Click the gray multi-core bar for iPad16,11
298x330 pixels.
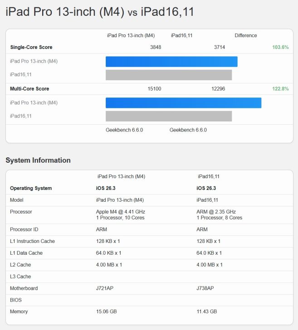click(x=169, y=116)
